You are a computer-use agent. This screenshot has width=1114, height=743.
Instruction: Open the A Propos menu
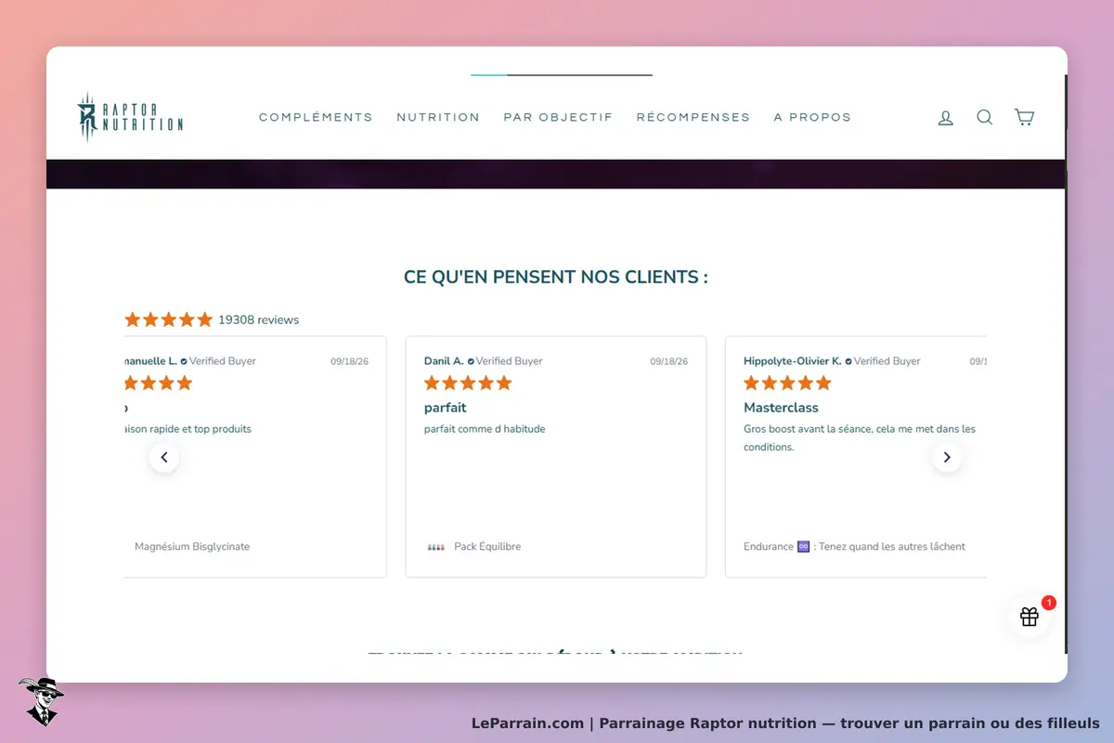click(x=812, y=118)
